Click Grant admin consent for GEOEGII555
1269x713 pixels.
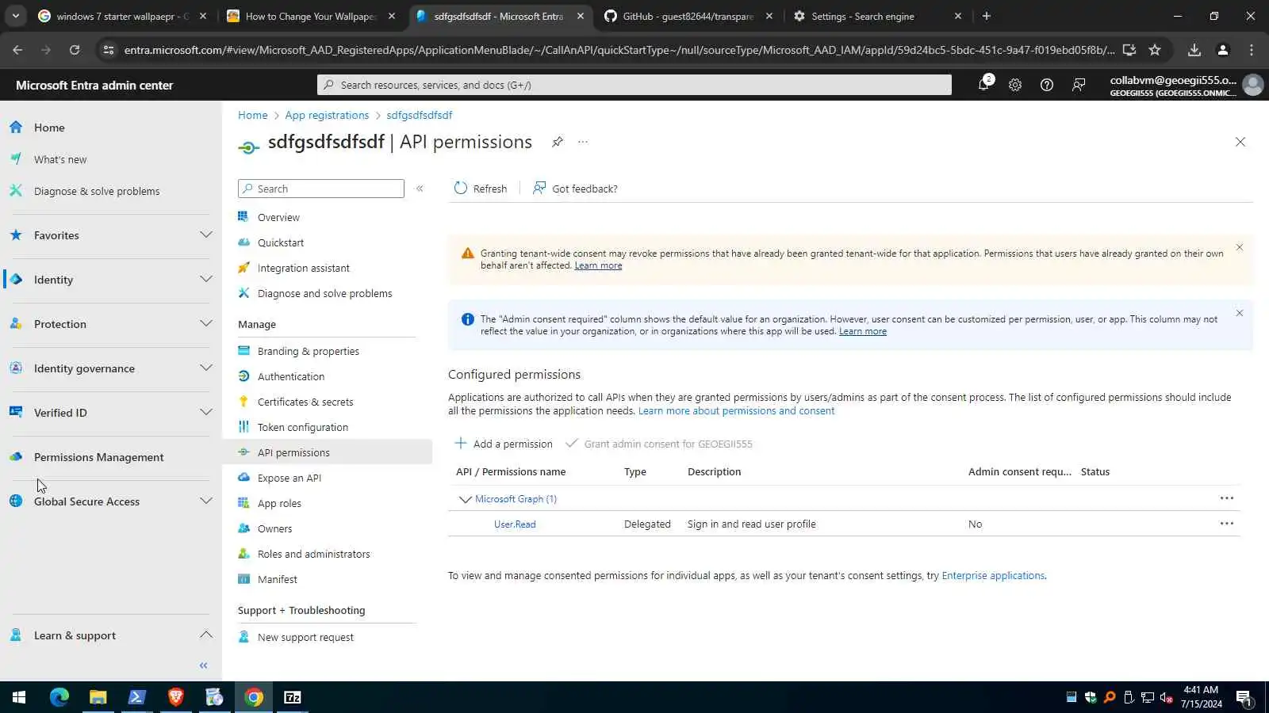tap(658, 444)
